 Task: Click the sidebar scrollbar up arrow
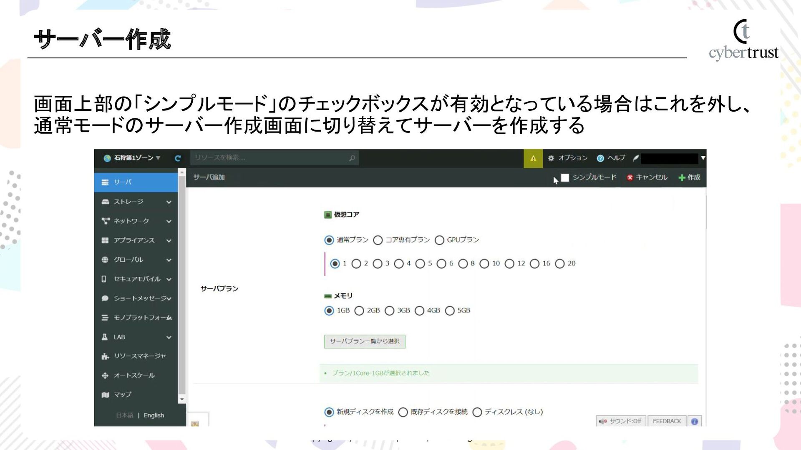tap(182, 172)
